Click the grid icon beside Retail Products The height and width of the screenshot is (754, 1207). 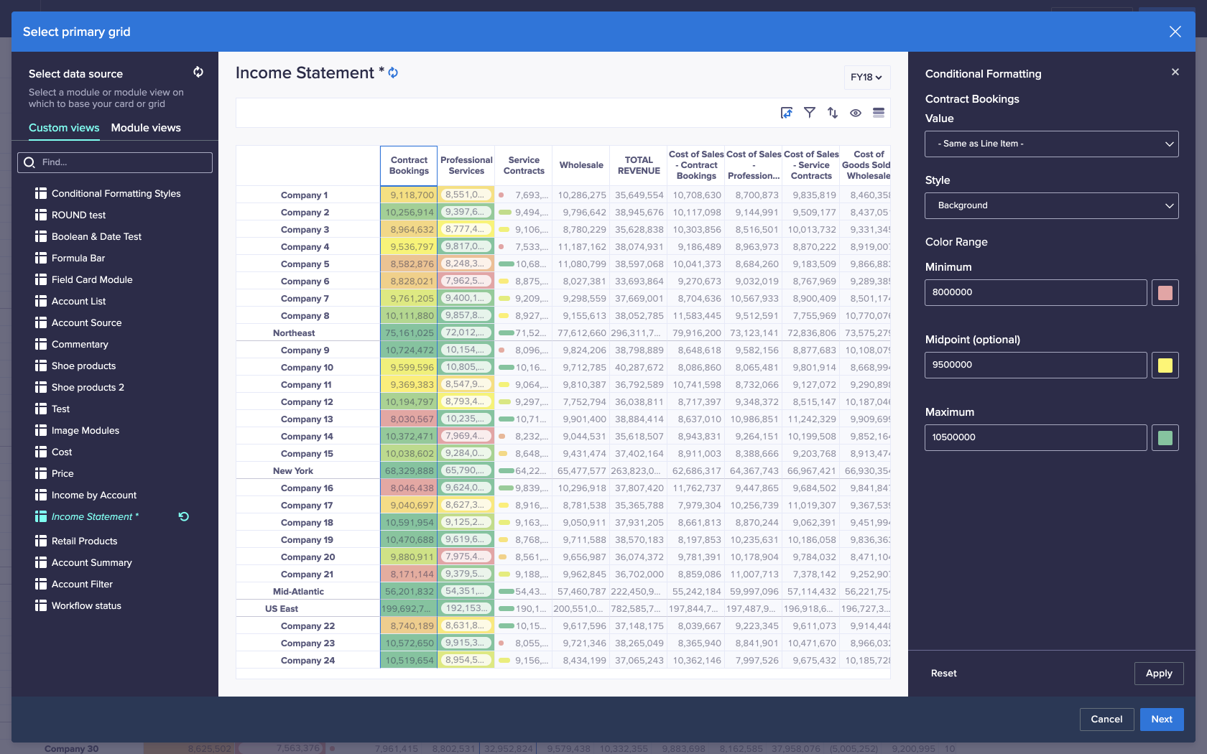[41, 541]
